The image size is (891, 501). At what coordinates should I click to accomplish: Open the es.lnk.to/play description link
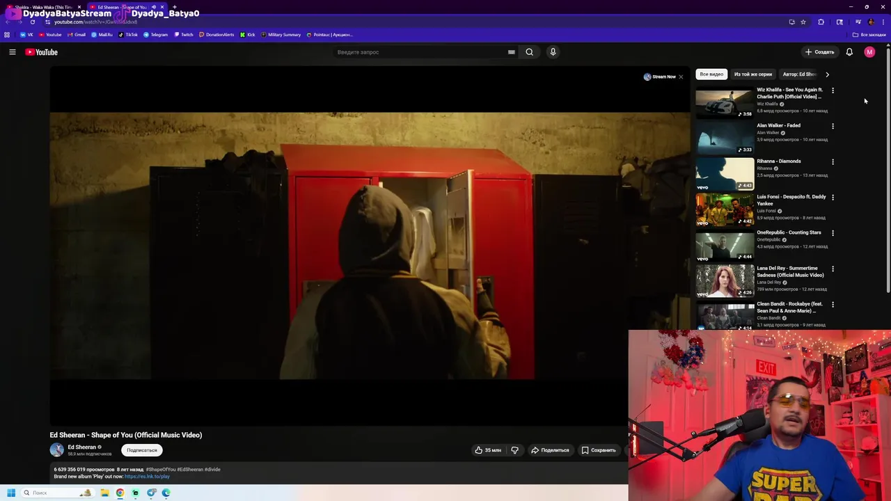click(x=147, y=477)
